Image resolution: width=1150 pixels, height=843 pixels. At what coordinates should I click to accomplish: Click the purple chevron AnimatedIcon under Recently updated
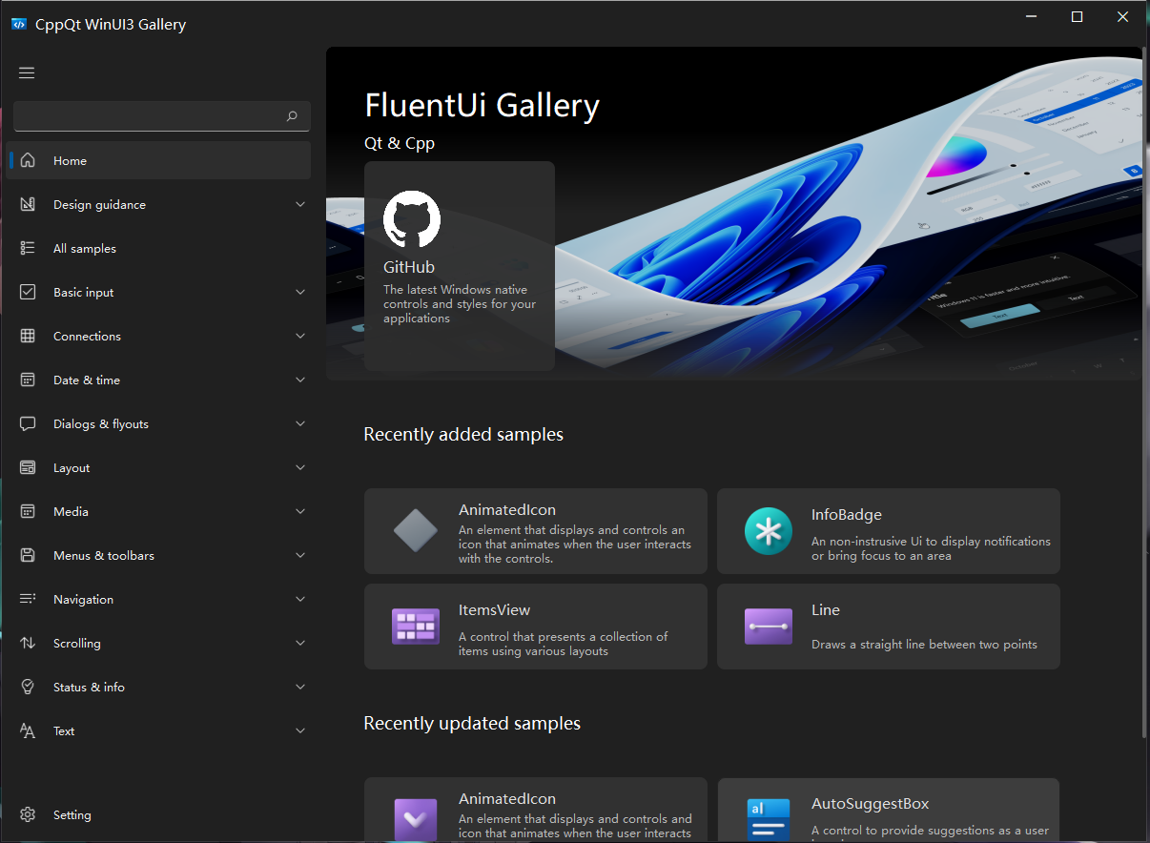[x=416, y=819]
